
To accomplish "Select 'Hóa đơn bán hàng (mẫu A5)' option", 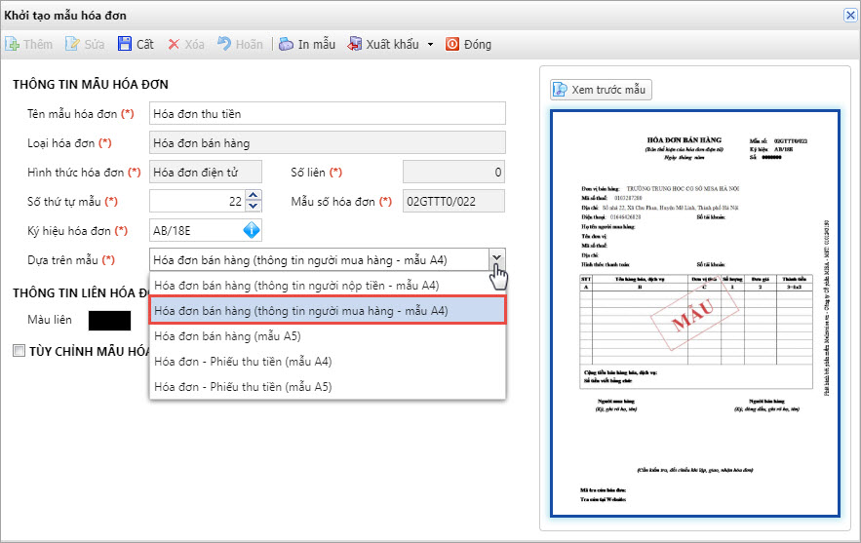I will click(328, 336).
